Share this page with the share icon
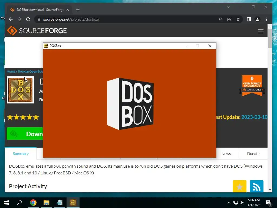Image resolution: width=277 pixels, height=208 pixels. [229, 19]
